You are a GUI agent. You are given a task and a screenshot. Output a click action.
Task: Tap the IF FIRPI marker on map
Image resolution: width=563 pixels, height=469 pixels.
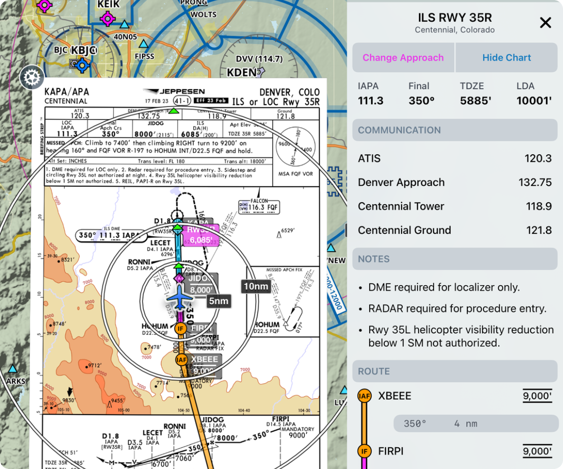181,329
